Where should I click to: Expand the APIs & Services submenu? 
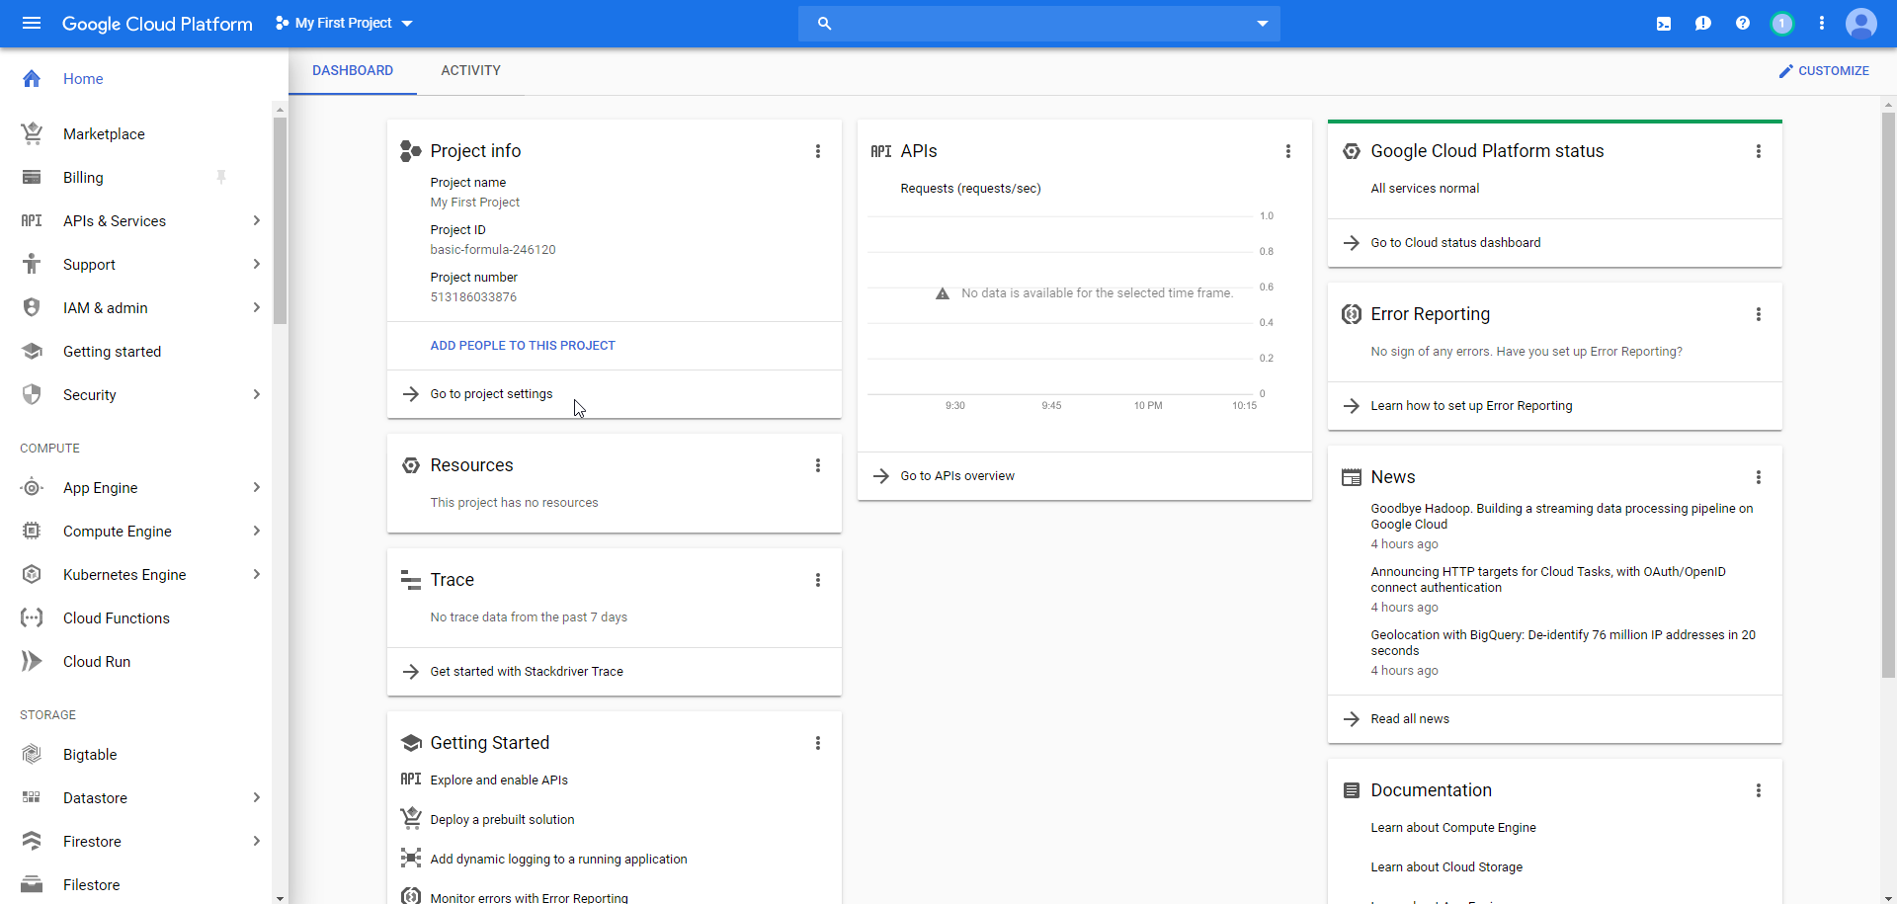256,220
